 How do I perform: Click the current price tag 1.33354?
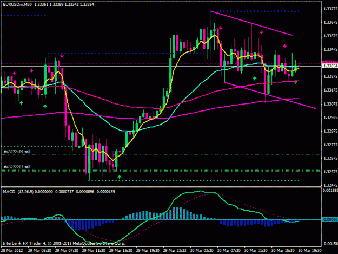point(330,66)
